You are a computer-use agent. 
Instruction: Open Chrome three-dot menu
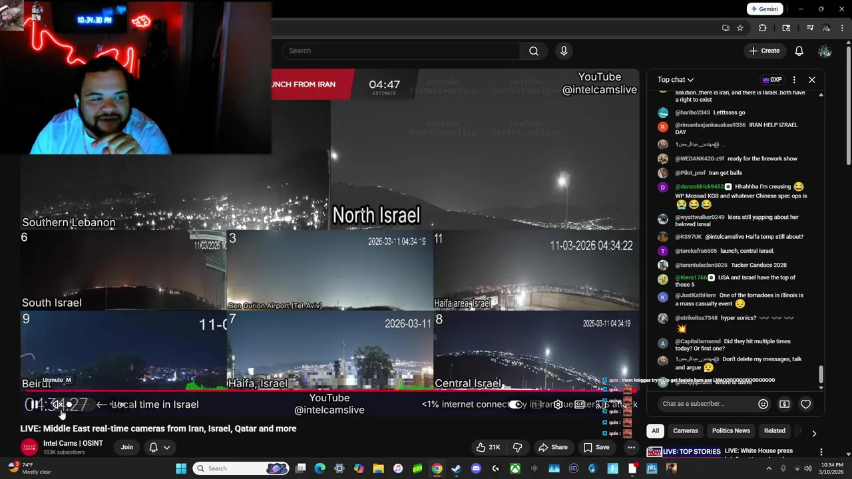pos(843,28)
